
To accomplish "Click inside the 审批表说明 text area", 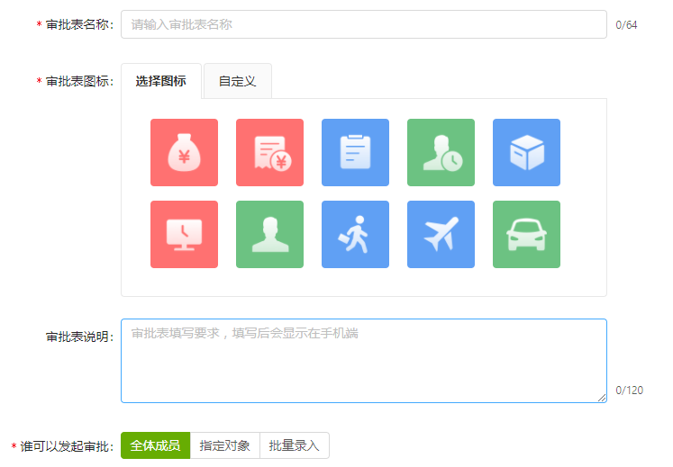I will (364, 361).
